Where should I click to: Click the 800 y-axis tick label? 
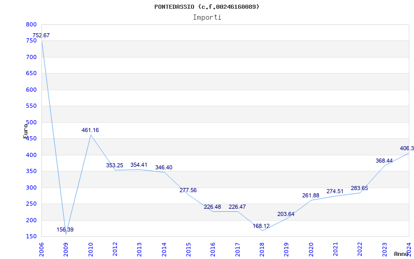tap(31, 24)
